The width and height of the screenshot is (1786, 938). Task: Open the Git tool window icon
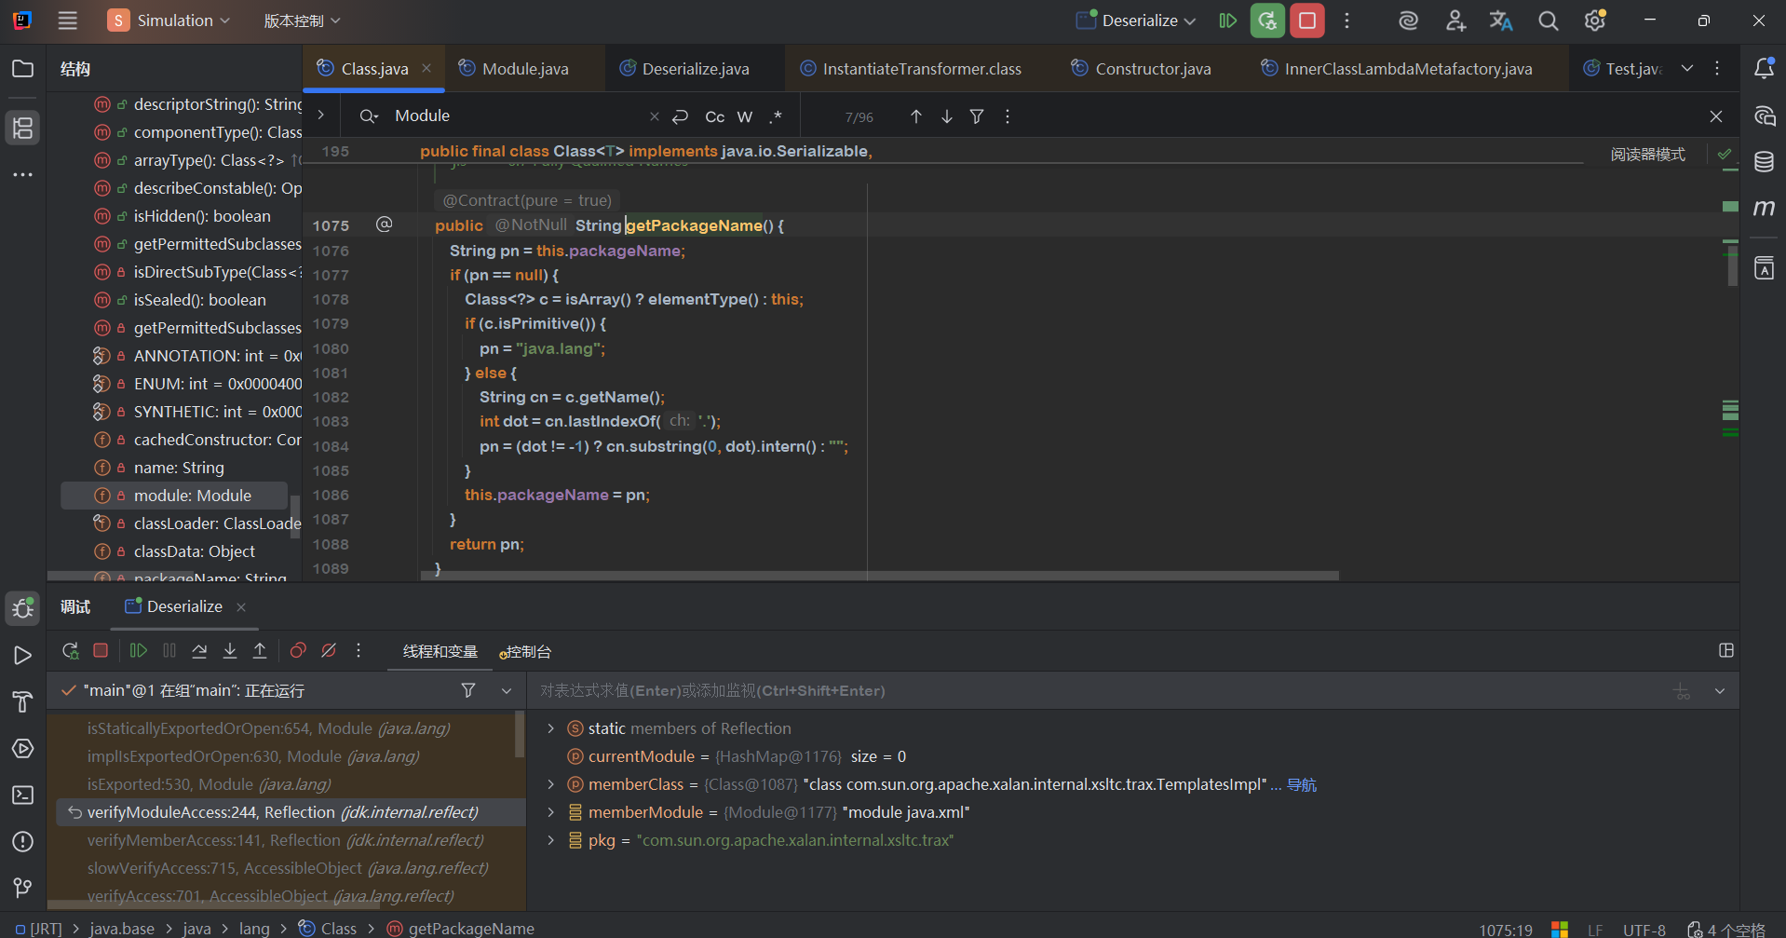22,888
